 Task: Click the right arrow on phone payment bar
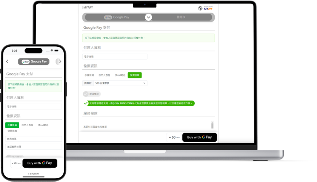60,61
